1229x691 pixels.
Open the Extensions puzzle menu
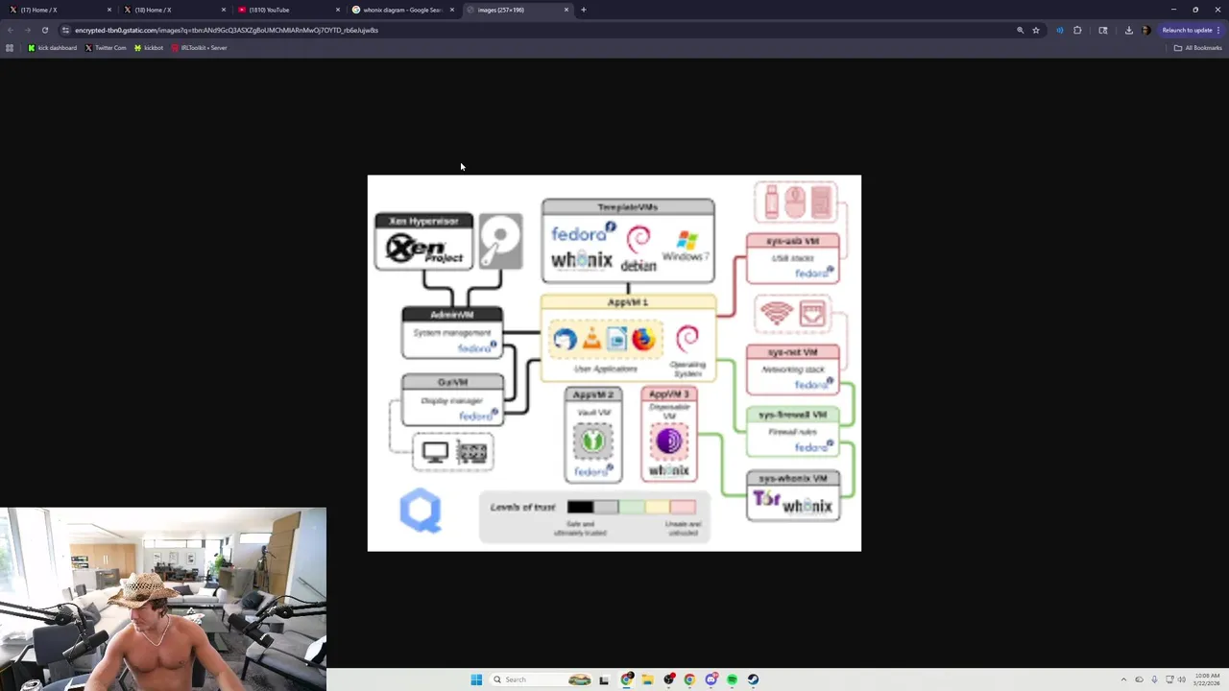pyautogui.click(x=1077, y=30)
